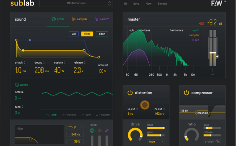
Task: Click the threshold handle in compressor
Action: [202, 113]
